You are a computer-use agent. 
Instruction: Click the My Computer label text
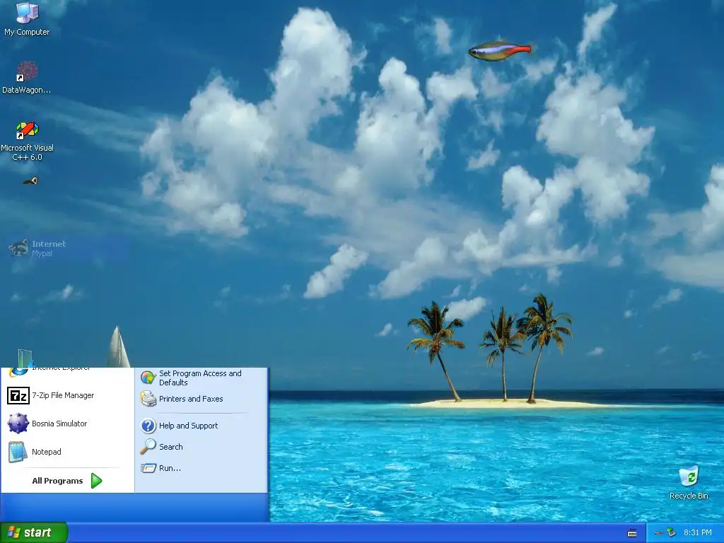(27, 32)
